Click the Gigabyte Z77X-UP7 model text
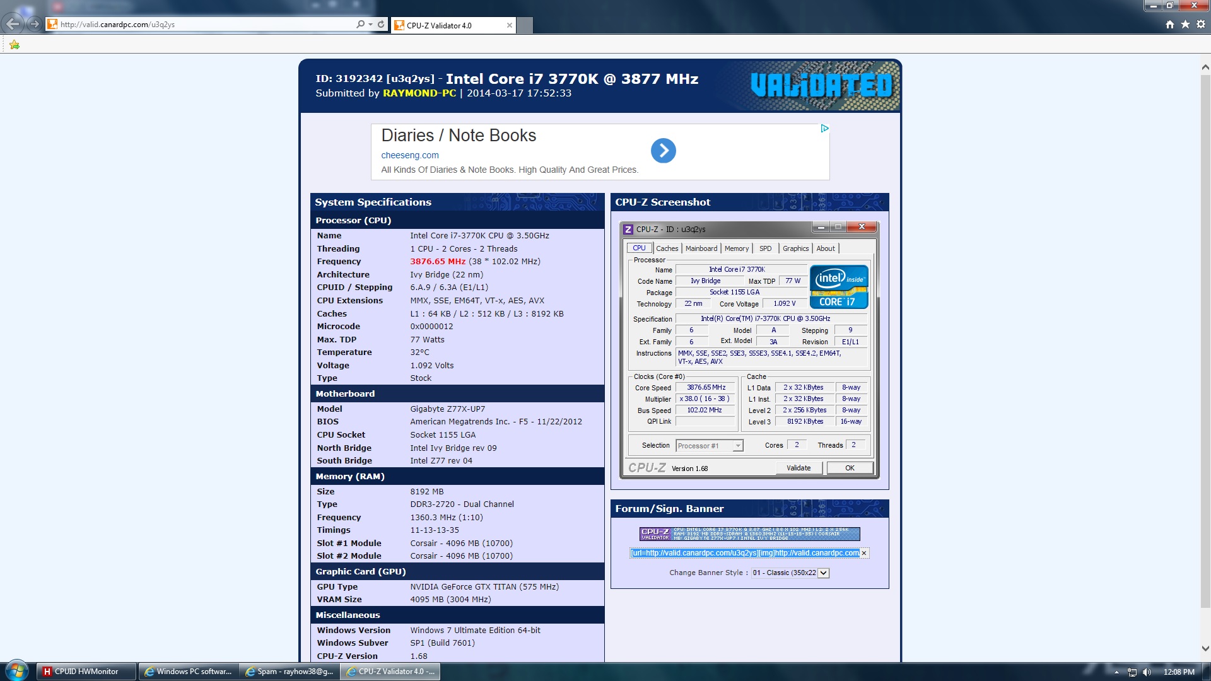Image resolution: width=1211 pixels, height=681 pixels. click(448, 409)
